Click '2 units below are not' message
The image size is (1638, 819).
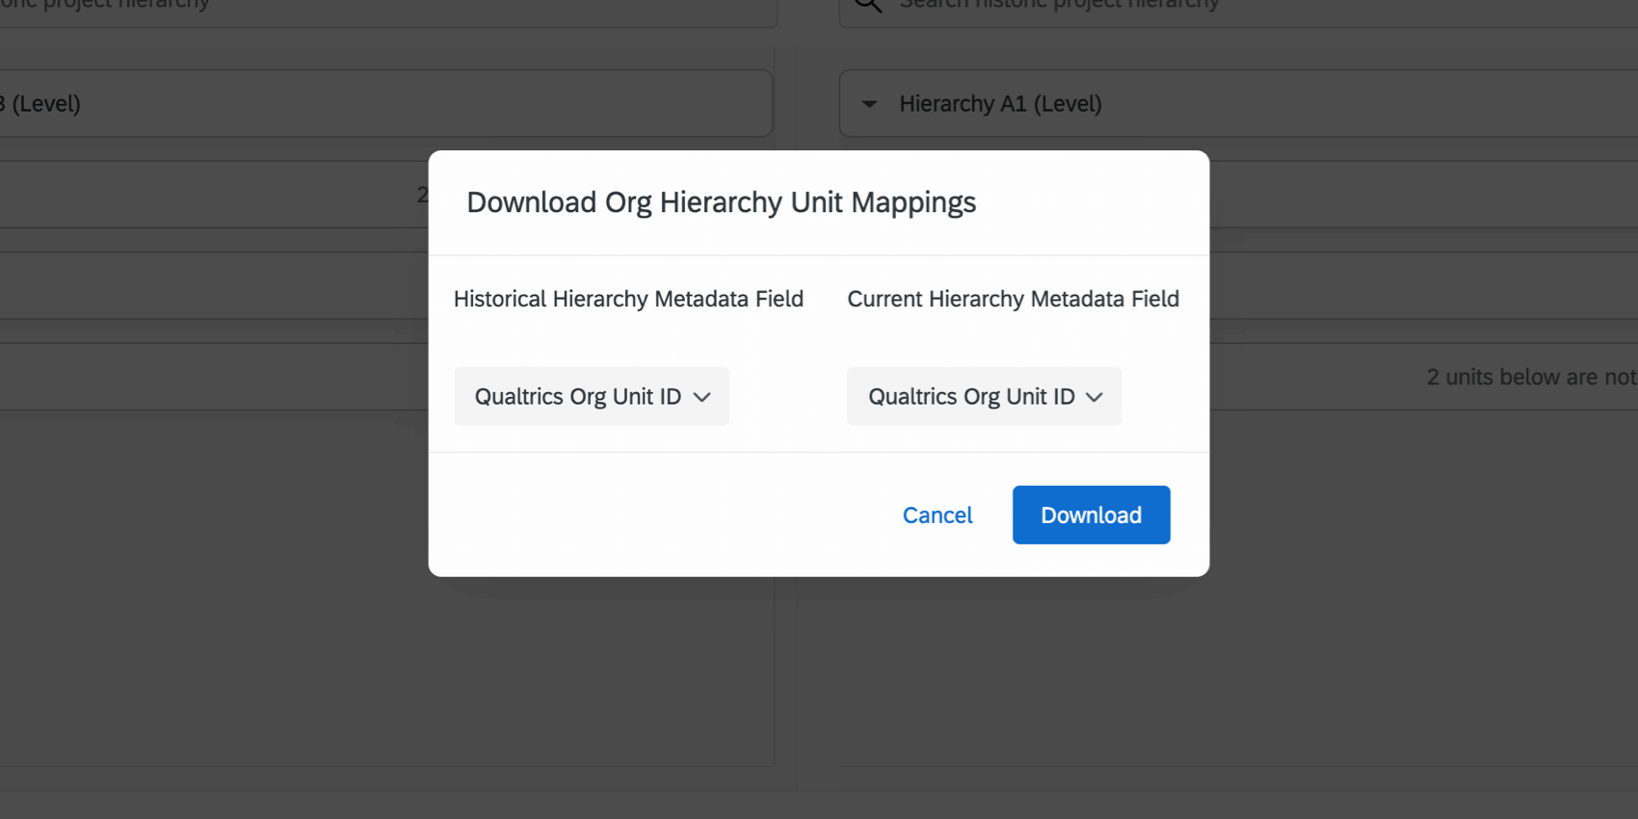(x=1531, y=377)
